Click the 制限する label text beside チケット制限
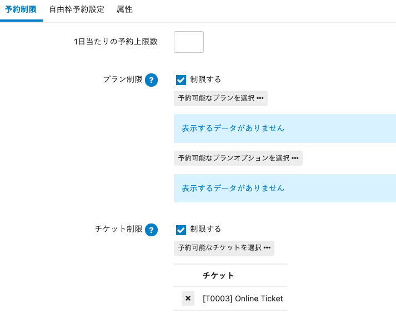 pyautogui.click(x=205, y=229)
